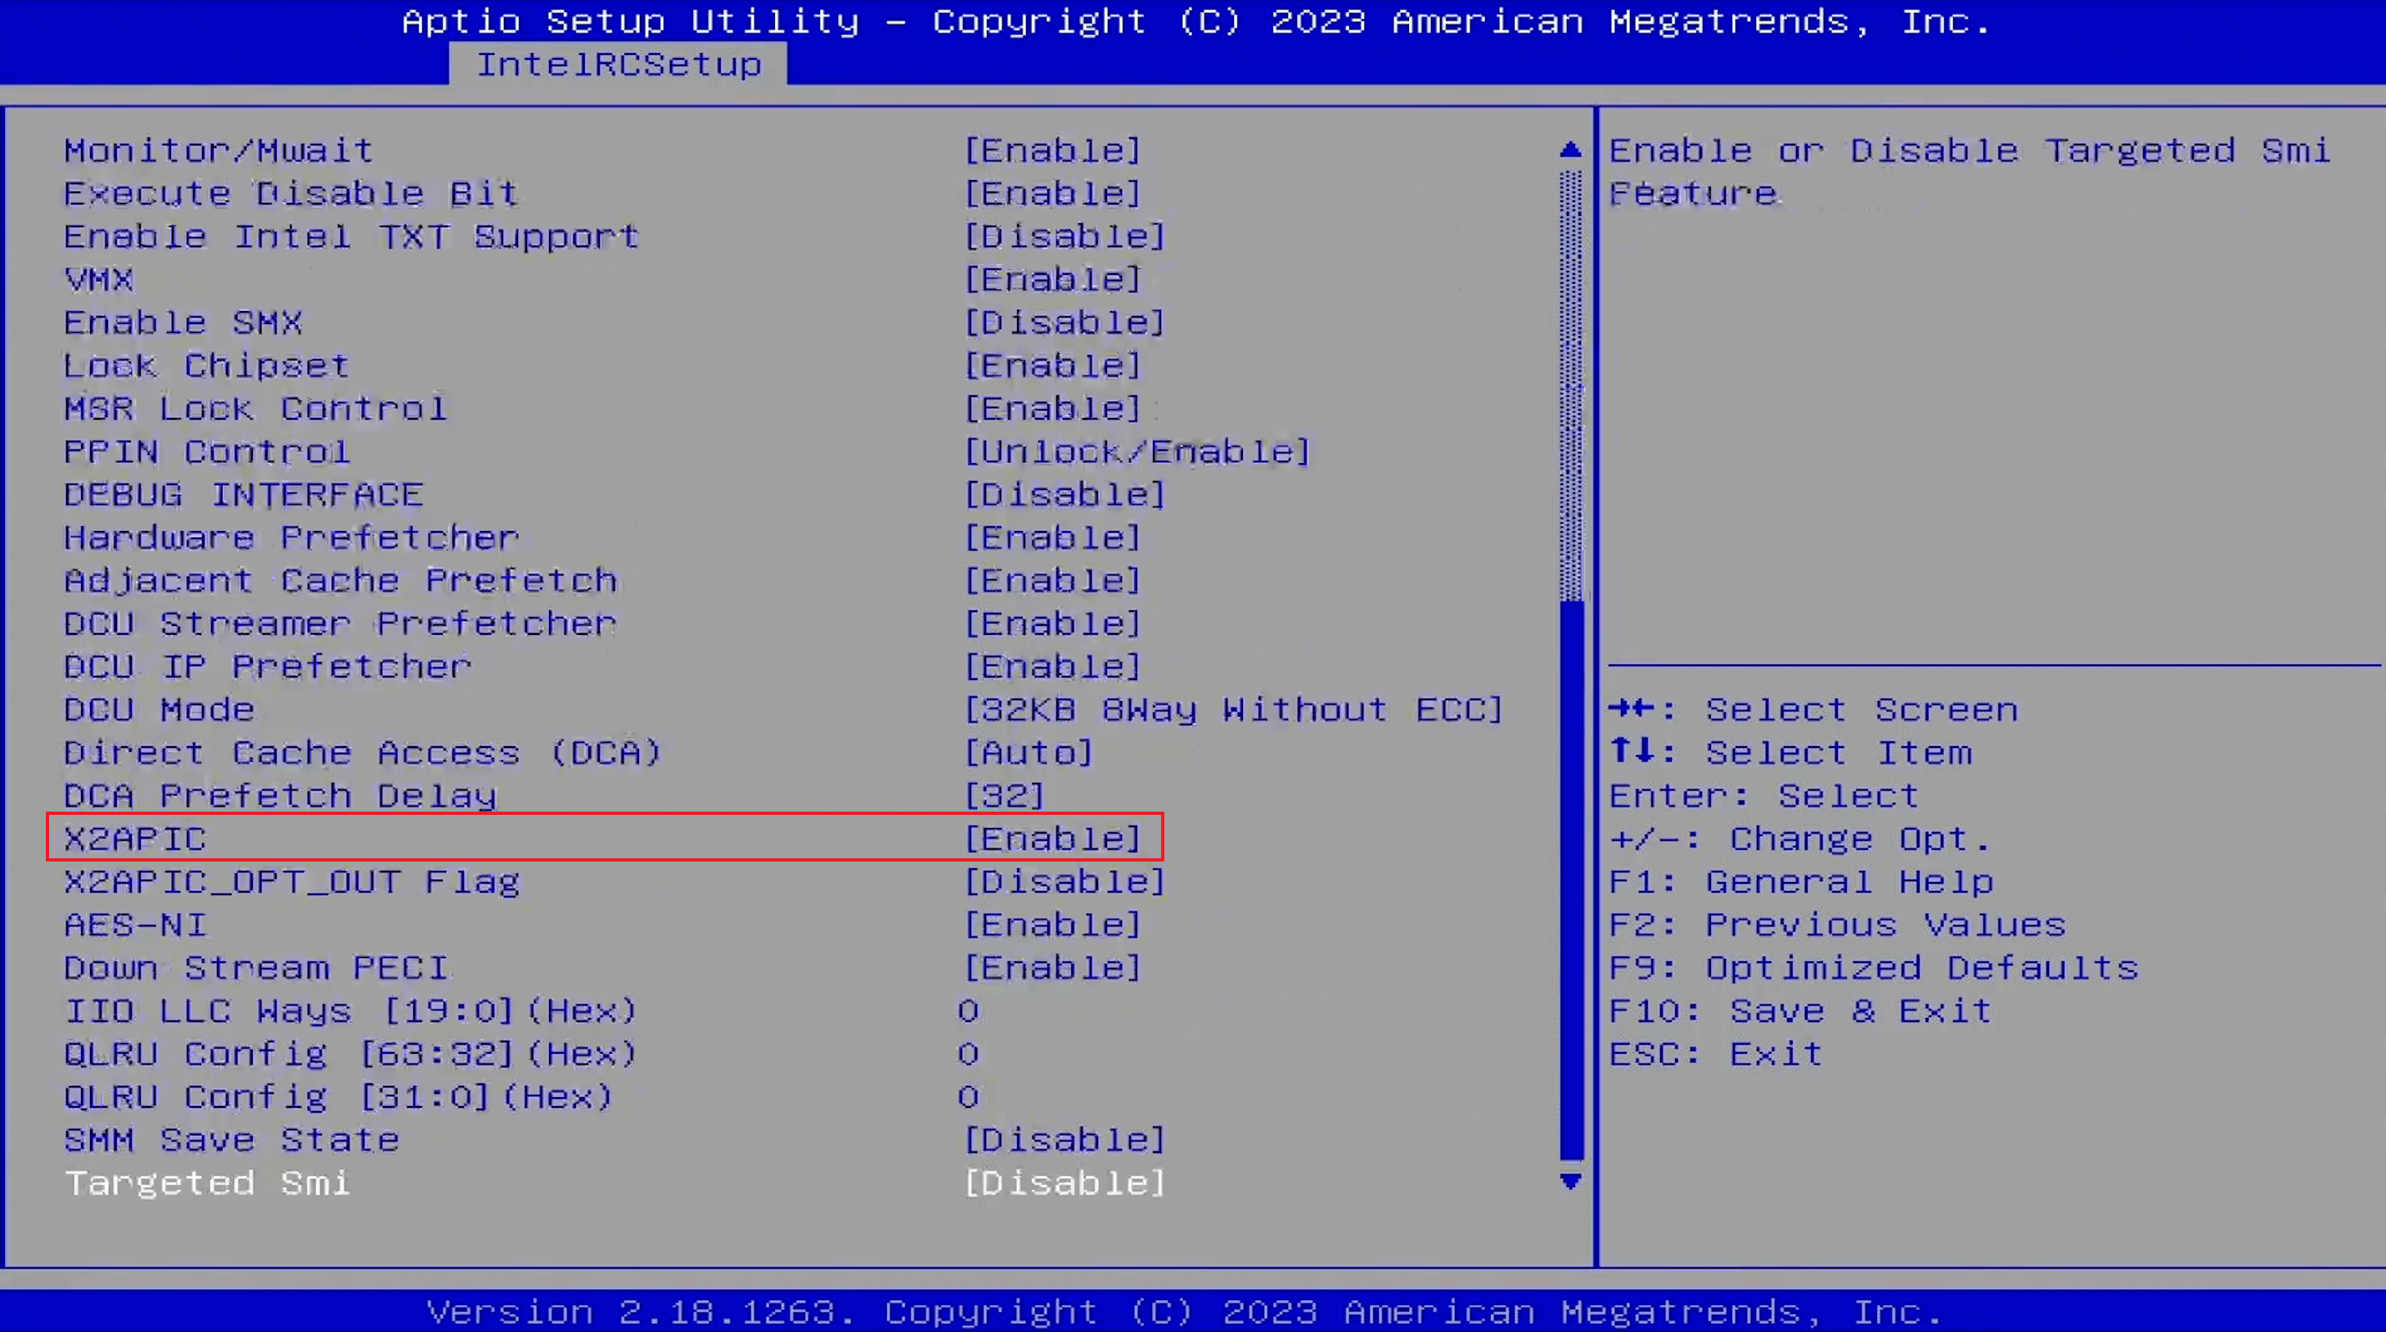Select the AES-NI setting label
Image resolution: width=2386 pixels, height=1332 pixels.
pos(135,925)
